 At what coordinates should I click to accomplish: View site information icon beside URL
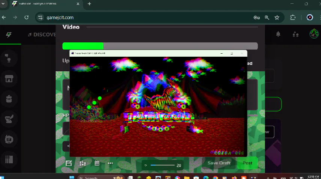(40, 18)
